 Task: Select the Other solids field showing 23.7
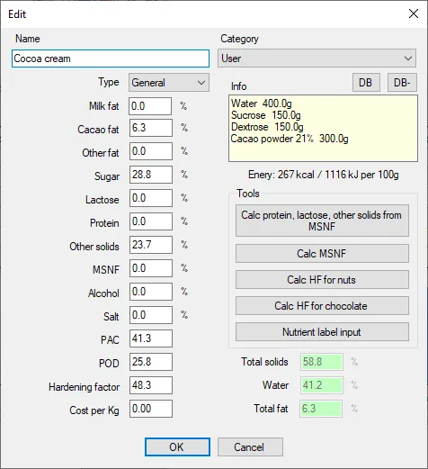[150, 245]
